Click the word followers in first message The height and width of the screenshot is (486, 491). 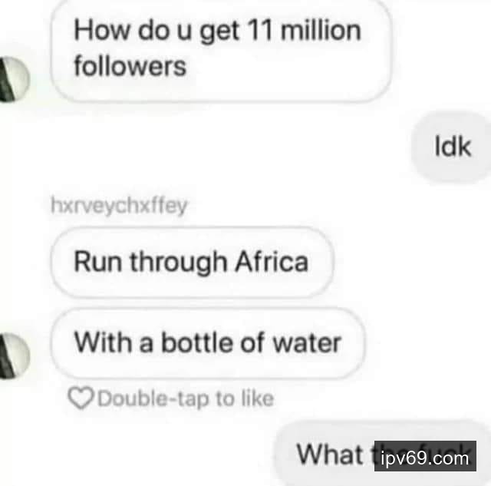(x=130, y=67)
